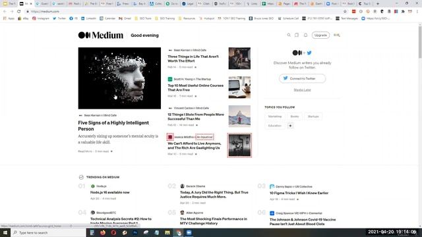Click the plus icon to add topics

pos(290,126)
